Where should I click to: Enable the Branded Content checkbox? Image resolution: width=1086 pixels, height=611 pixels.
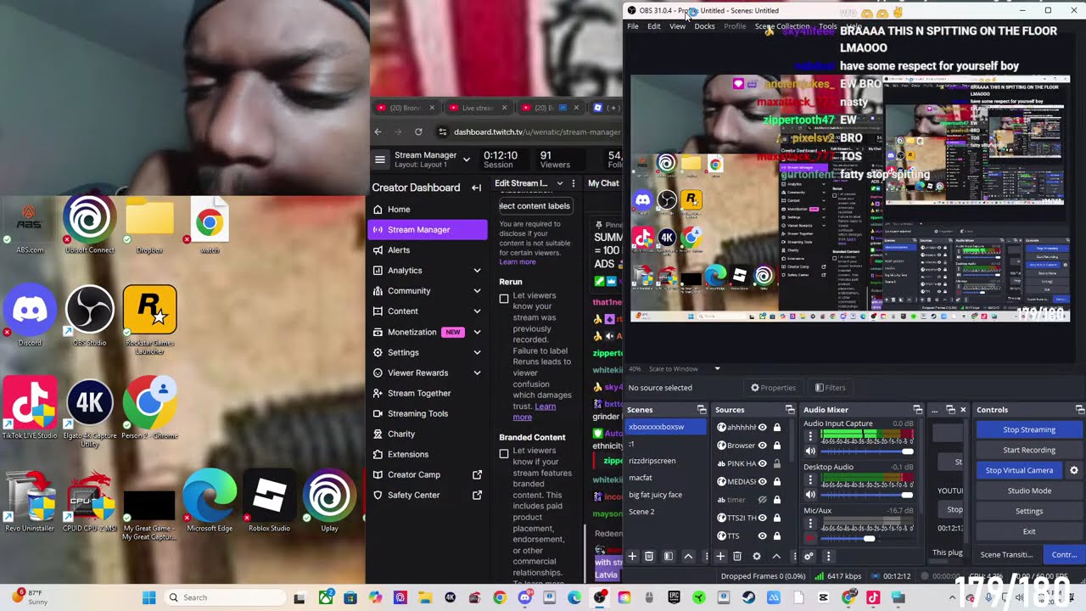pyautogui.click(x=504, y=454)
